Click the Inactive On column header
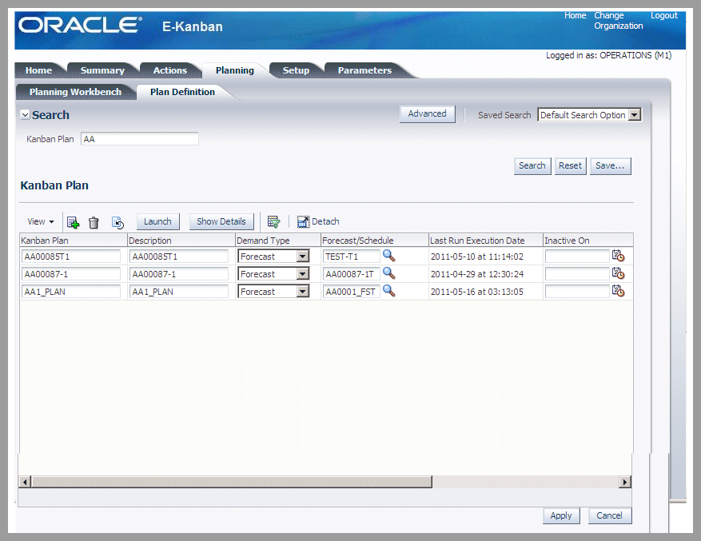 click(x=587, y=240)
